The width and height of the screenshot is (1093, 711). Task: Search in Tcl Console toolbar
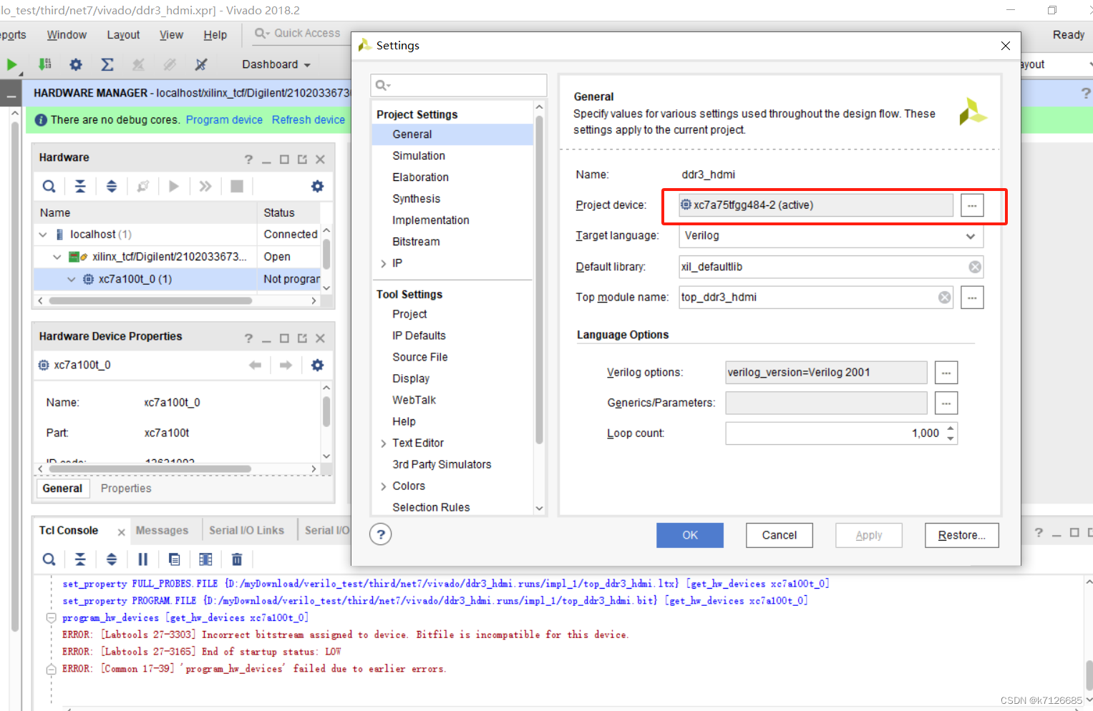49,559
